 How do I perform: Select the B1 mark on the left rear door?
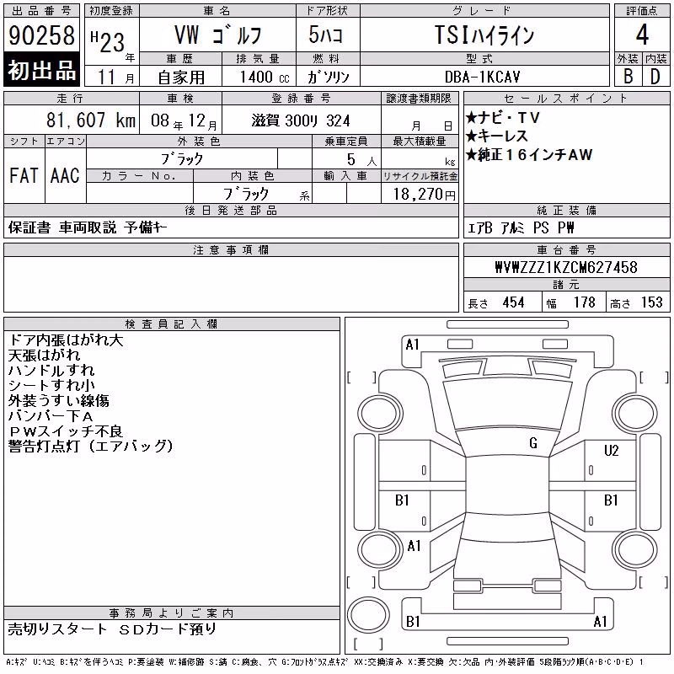(402, 500)
